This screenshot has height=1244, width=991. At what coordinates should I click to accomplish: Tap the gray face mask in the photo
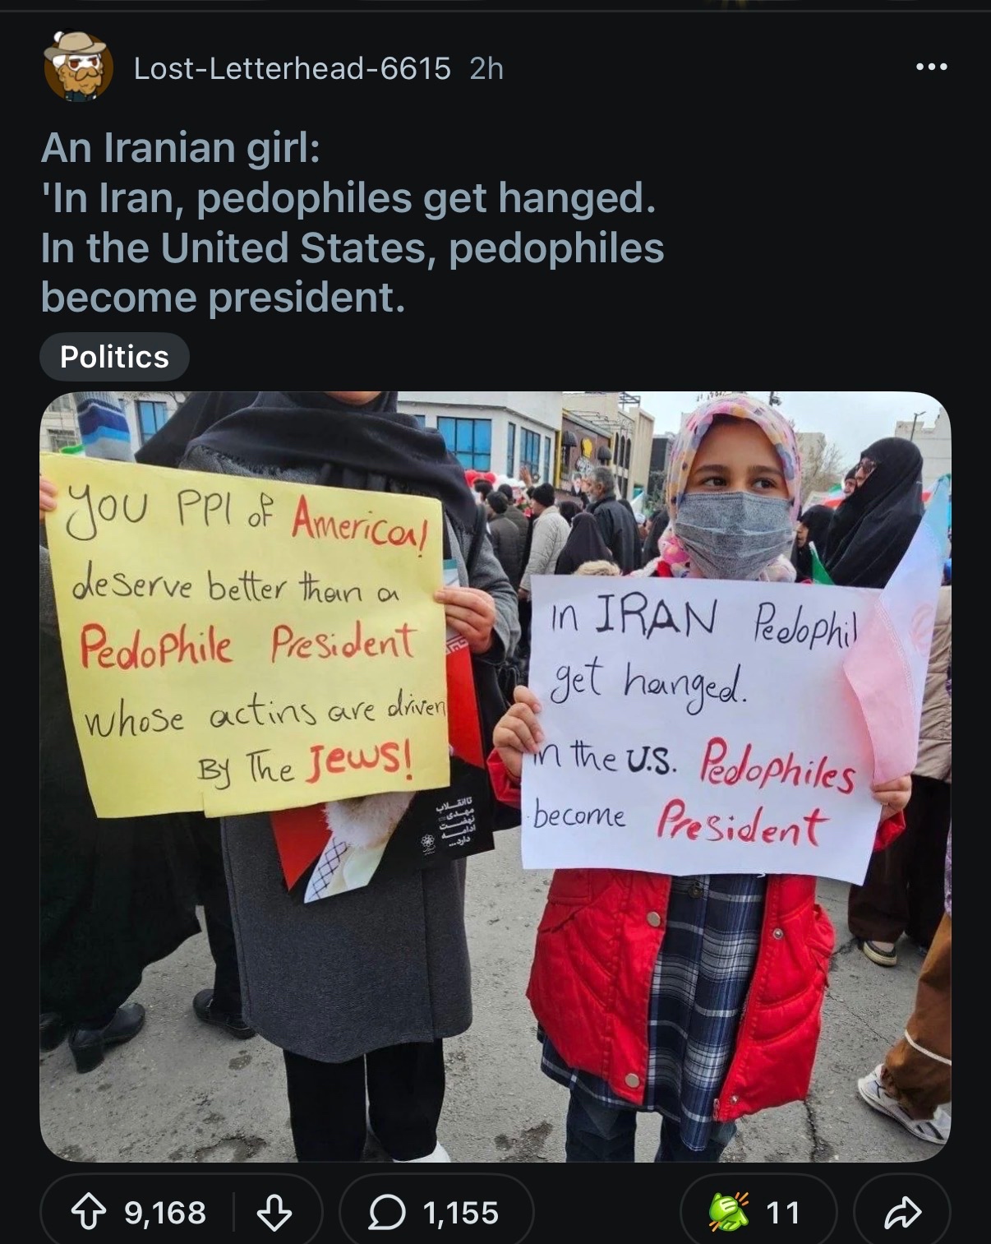(x=732, y=534)
